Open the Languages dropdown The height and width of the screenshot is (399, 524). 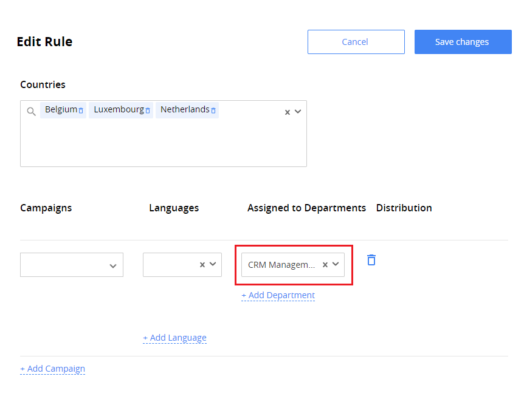pos(212,265)
